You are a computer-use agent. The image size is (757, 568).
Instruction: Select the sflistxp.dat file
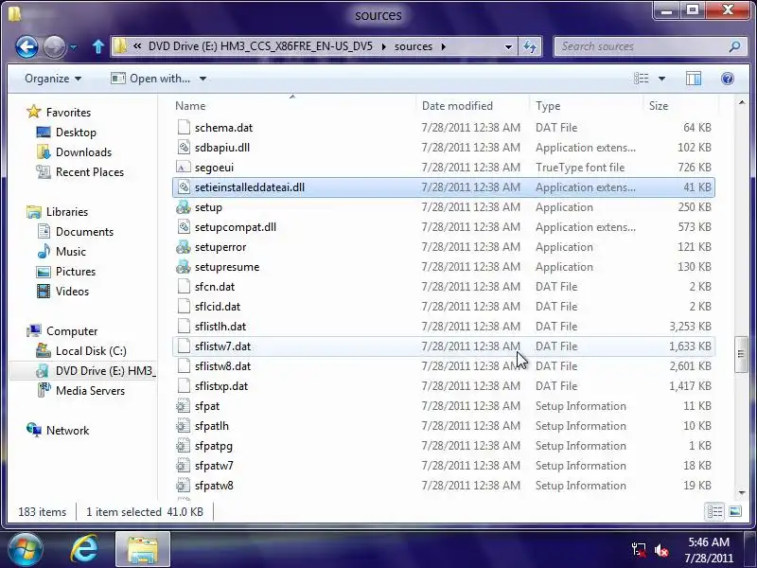(443, 386)
